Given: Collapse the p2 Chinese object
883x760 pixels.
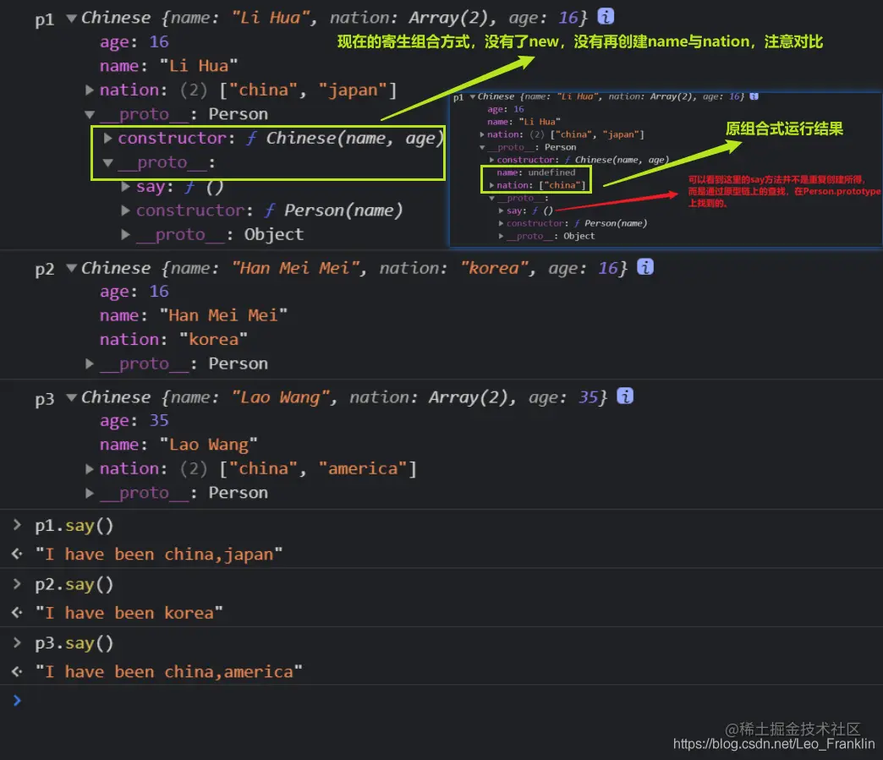Looking at the screenshot, I should tap(72, 268).
